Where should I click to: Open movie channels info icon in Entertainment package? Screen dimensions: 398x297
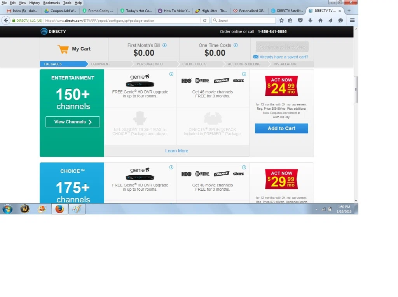(x=244, y=74)
